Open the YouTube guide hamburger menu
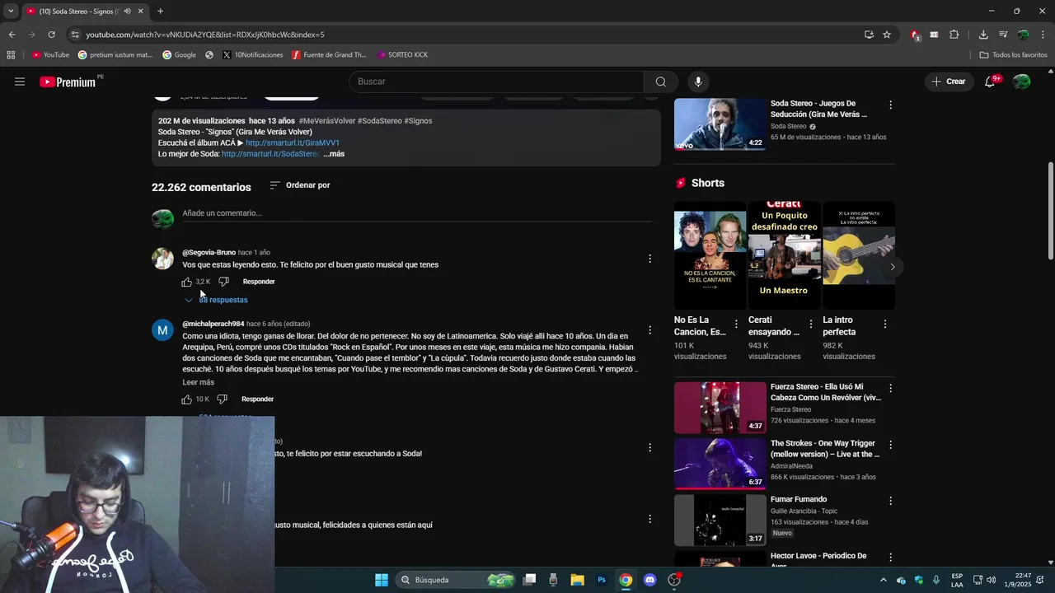 20,82
